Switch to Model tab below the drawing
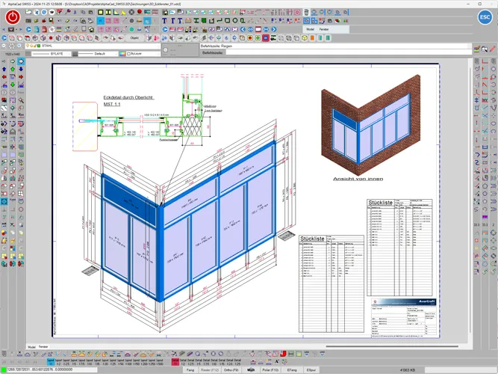498x374 pixels. (x=31, y=348)
